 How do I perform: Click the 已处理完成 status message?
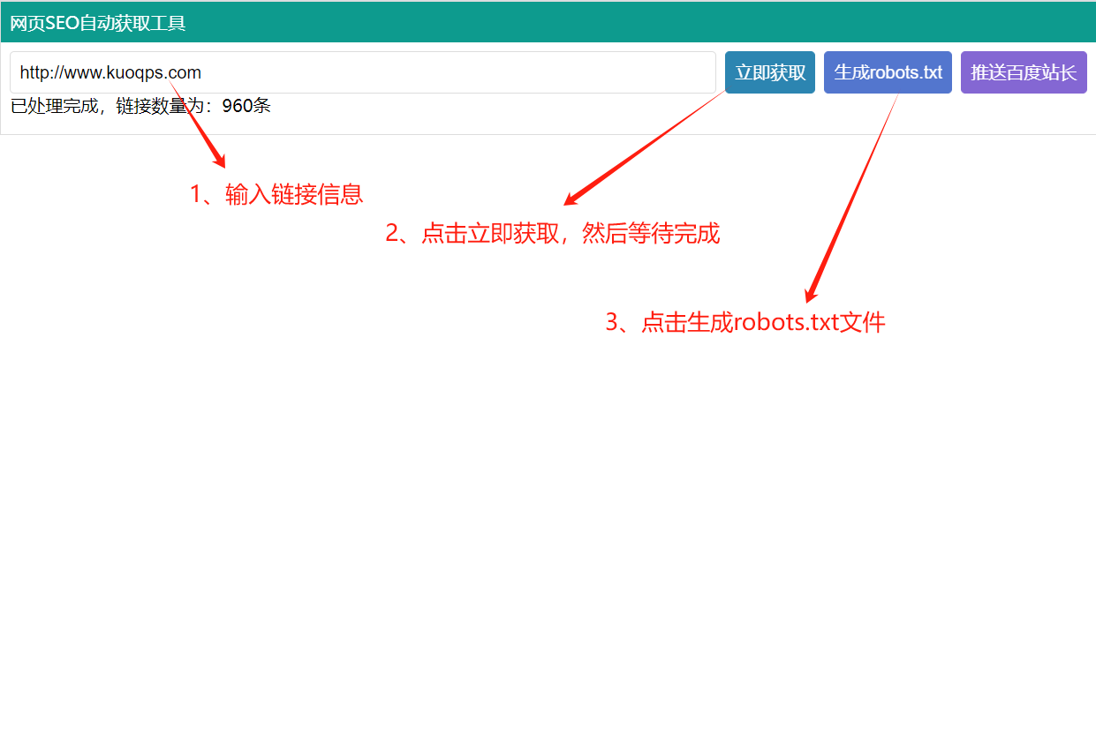pos(54,107)
